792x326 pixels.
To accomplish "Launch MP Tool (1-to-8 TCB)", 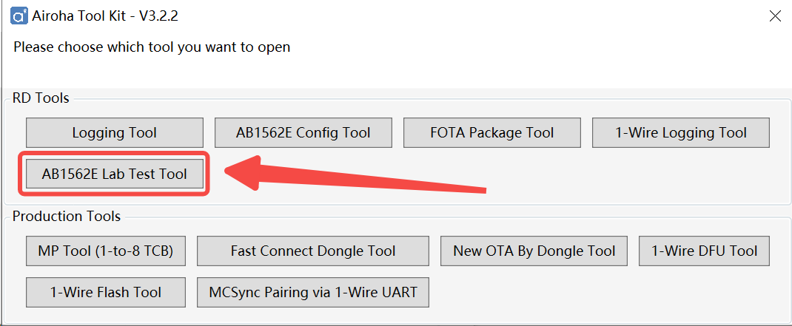I will [x=106, y=251].
